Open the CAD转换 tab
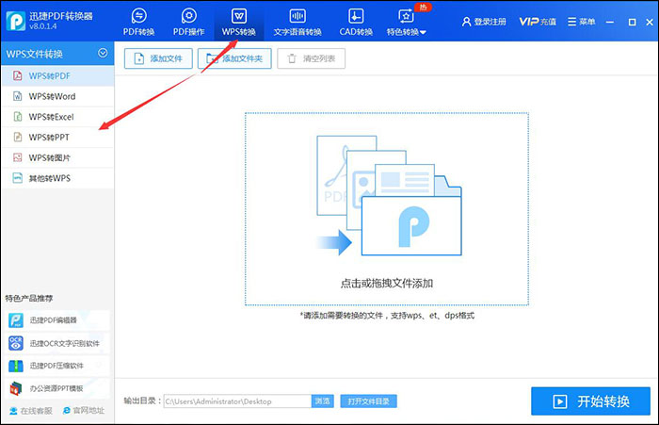The image size is (659, 425). coord(356,23)
